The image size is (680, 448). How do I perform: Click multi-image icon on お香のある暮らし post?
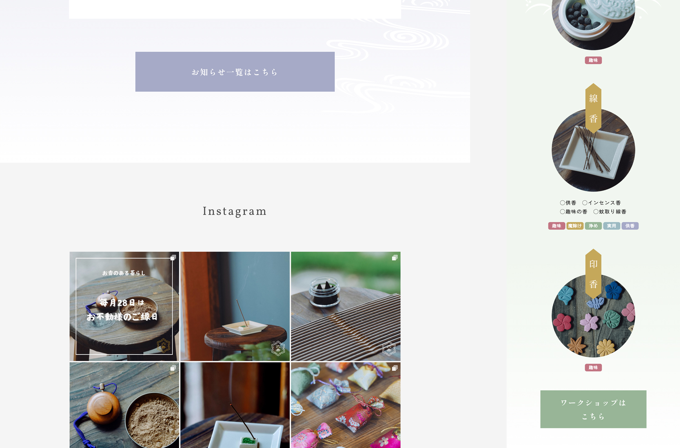pyautogui.click(x=173, y=258)
